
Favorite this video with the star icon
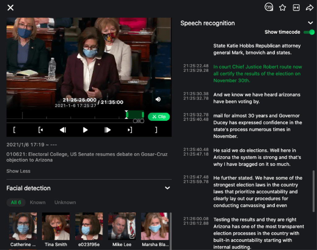coord(282,8)
